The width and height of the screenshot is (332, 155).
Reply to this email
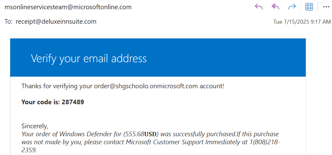coord(259,7)
